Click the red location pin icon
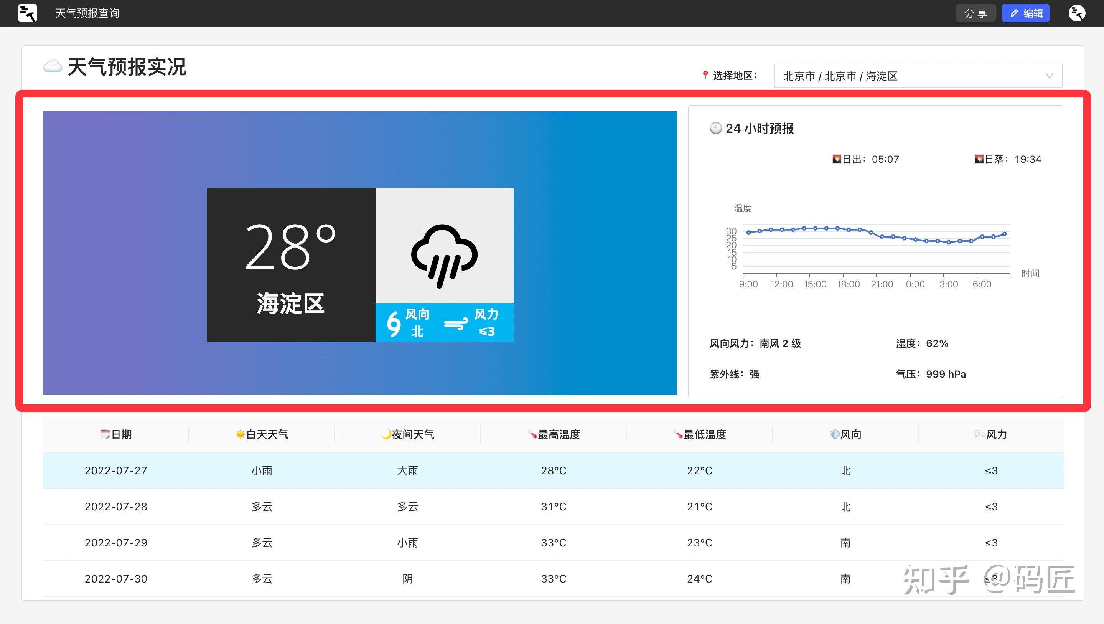 tap(705, 76)
